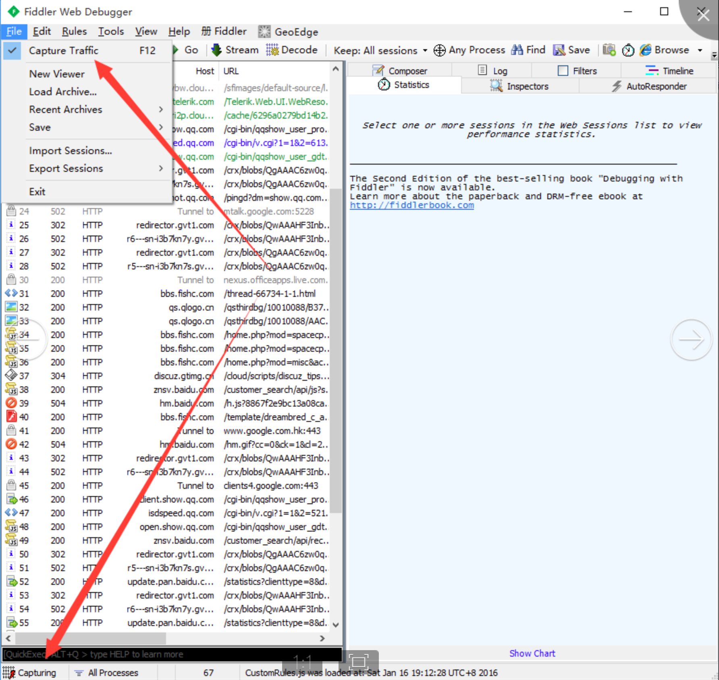The width and height of the screenshot is (719, 680).
Task: Open the Browse dropdown arrow
Action: click(x=700, y=50)
